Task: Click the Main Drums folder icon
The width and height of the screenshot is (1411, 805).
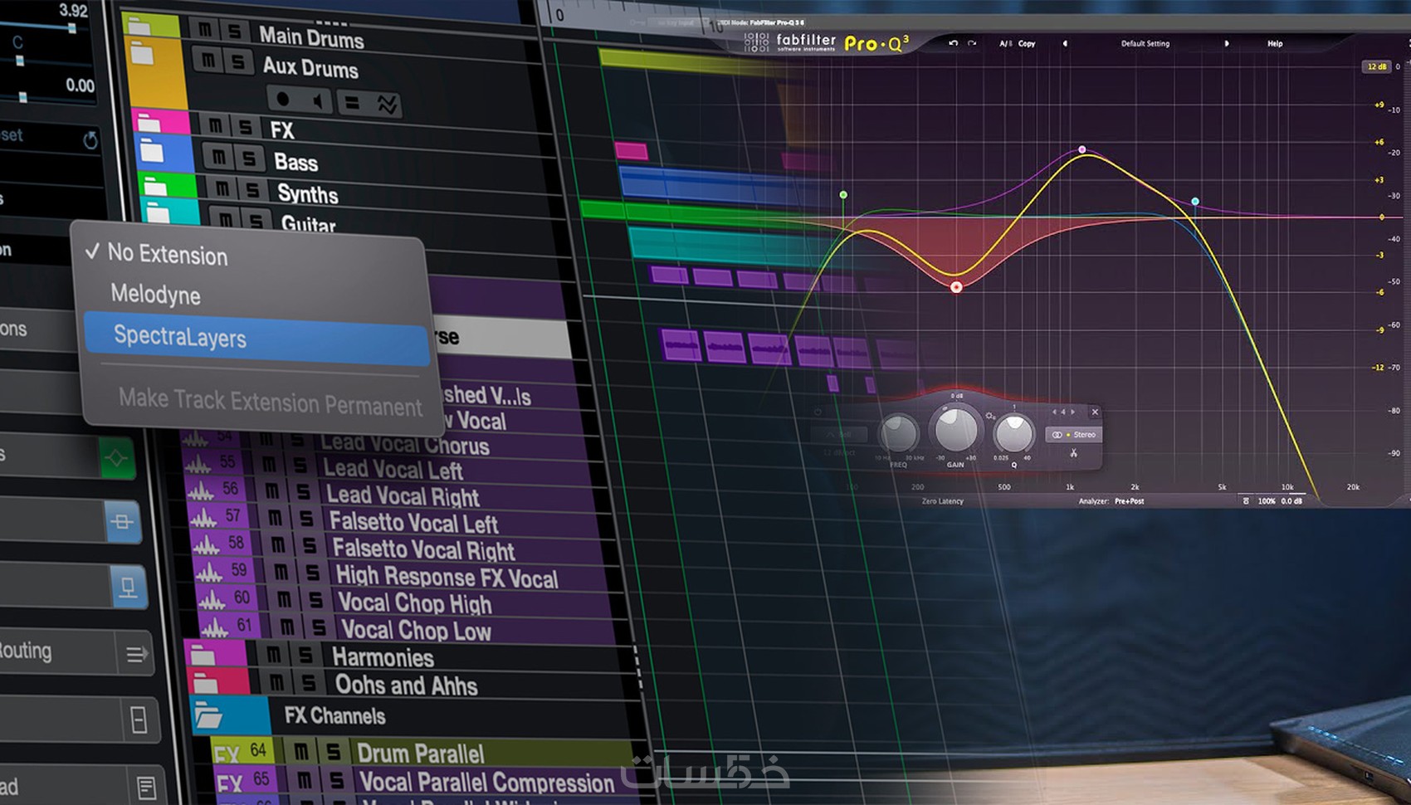Action: (139, 25)
